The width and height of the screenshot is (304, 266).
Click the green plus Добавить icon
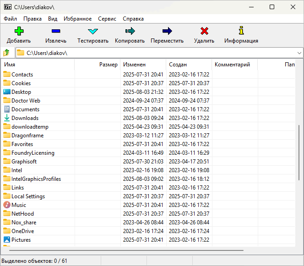19,31
